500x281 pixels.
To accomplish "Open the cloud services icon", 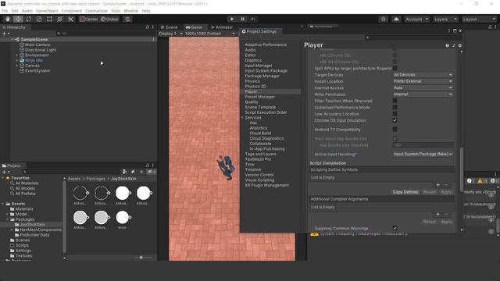I will pos(396,19).
